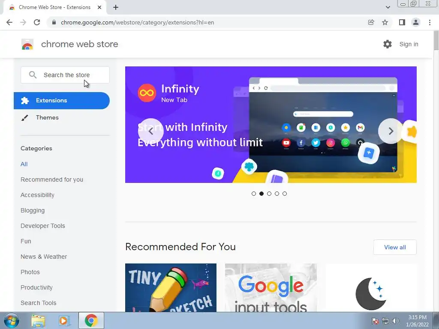439x329 pixels.
Task: Select the third carousel dot
Action: coord(269,194)
